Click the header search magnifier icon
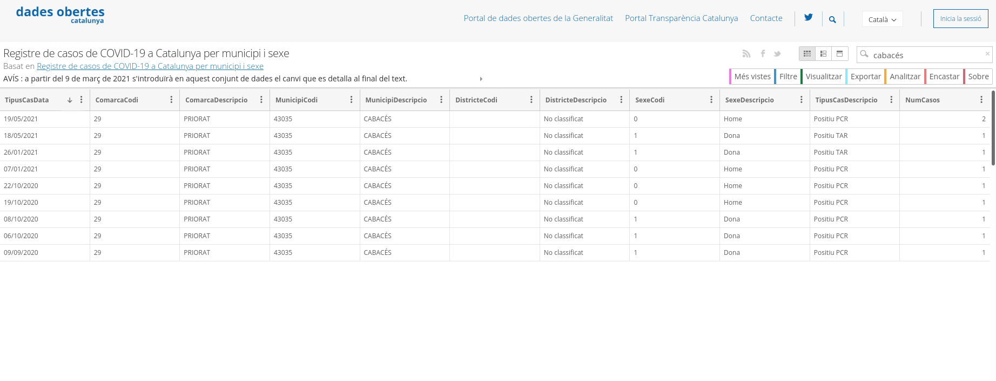The width and height of the screenshot is (996, 381). 832,19
